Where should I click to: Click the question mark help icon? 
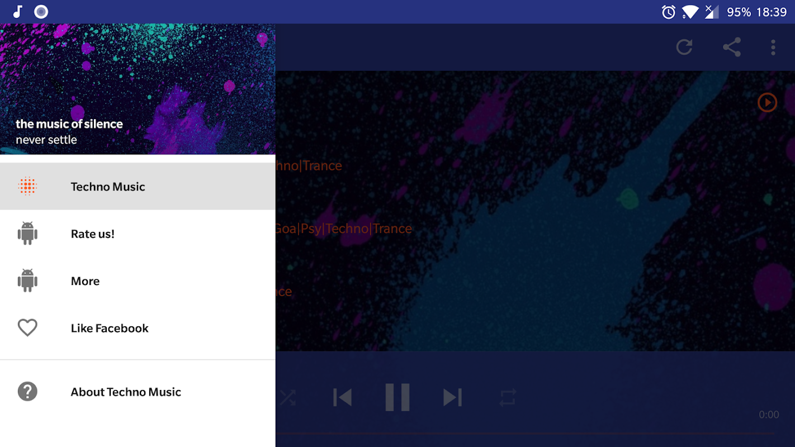coord(27,392)
